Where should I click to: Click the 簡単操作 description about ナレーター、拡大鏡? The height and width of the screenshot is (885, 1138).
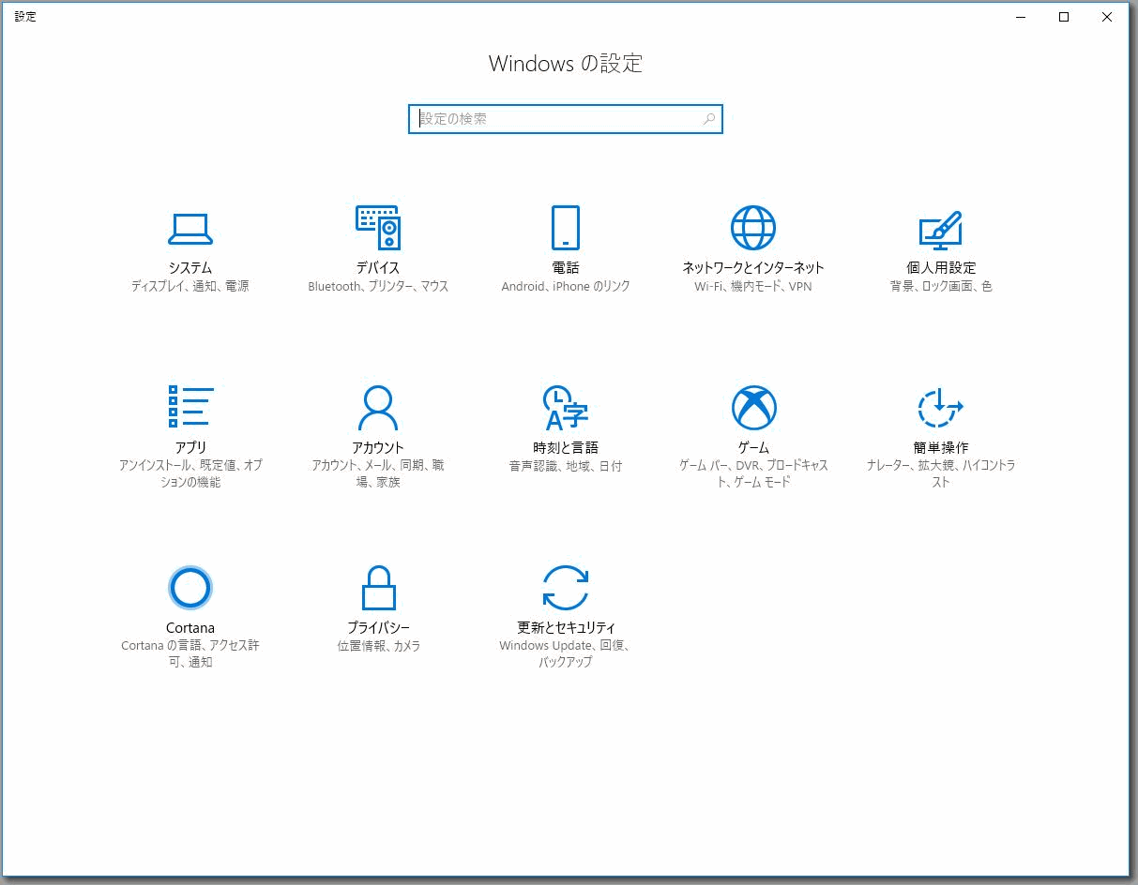click(941, 474)
